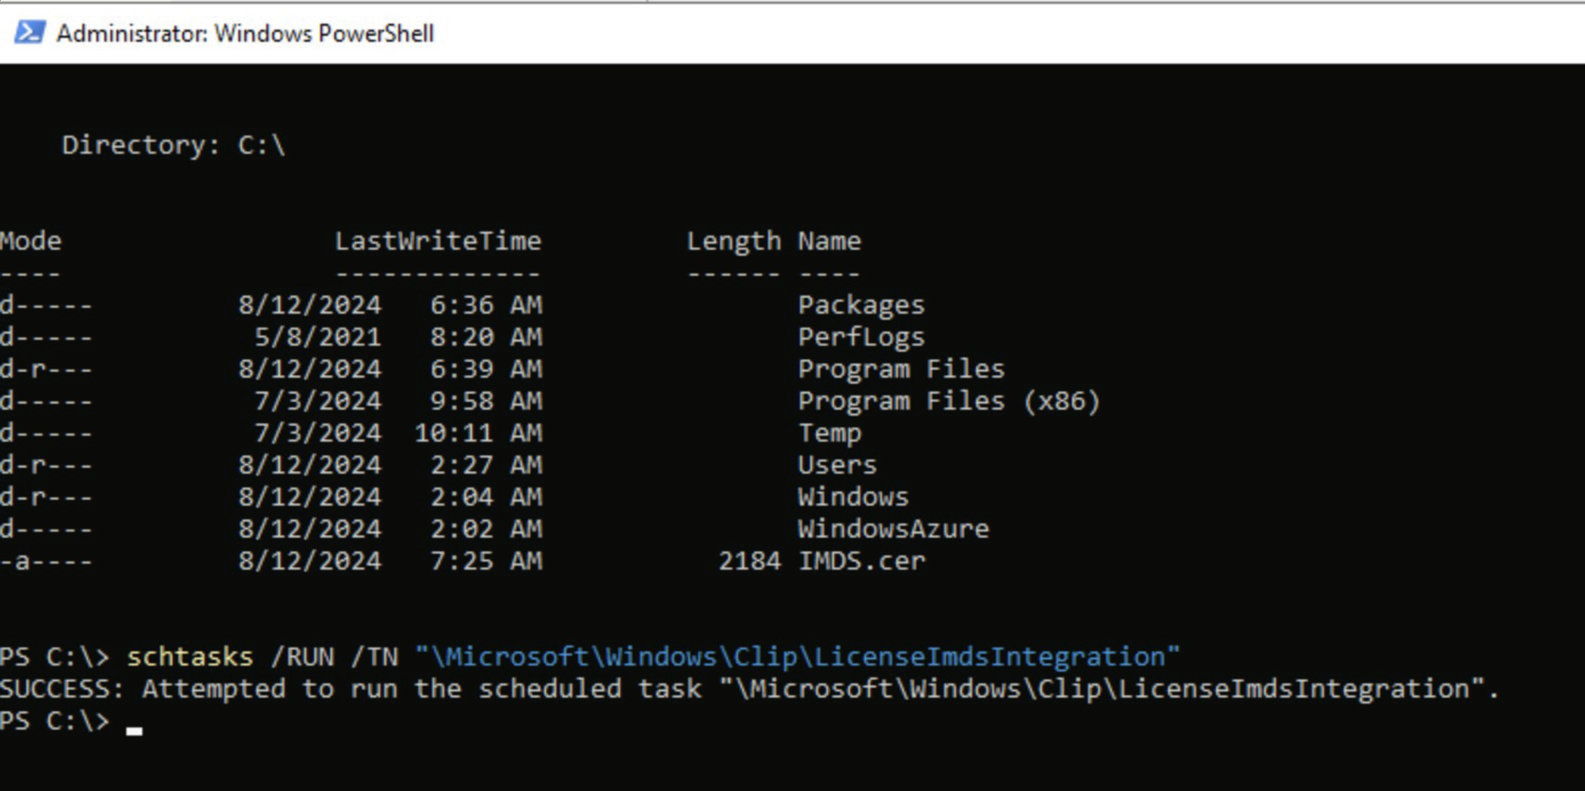Click the Administrator: Windows PowerShell title text
The width and height of the screenshot is (1585, 791).
pyautogui.click(x=245, y=33)
